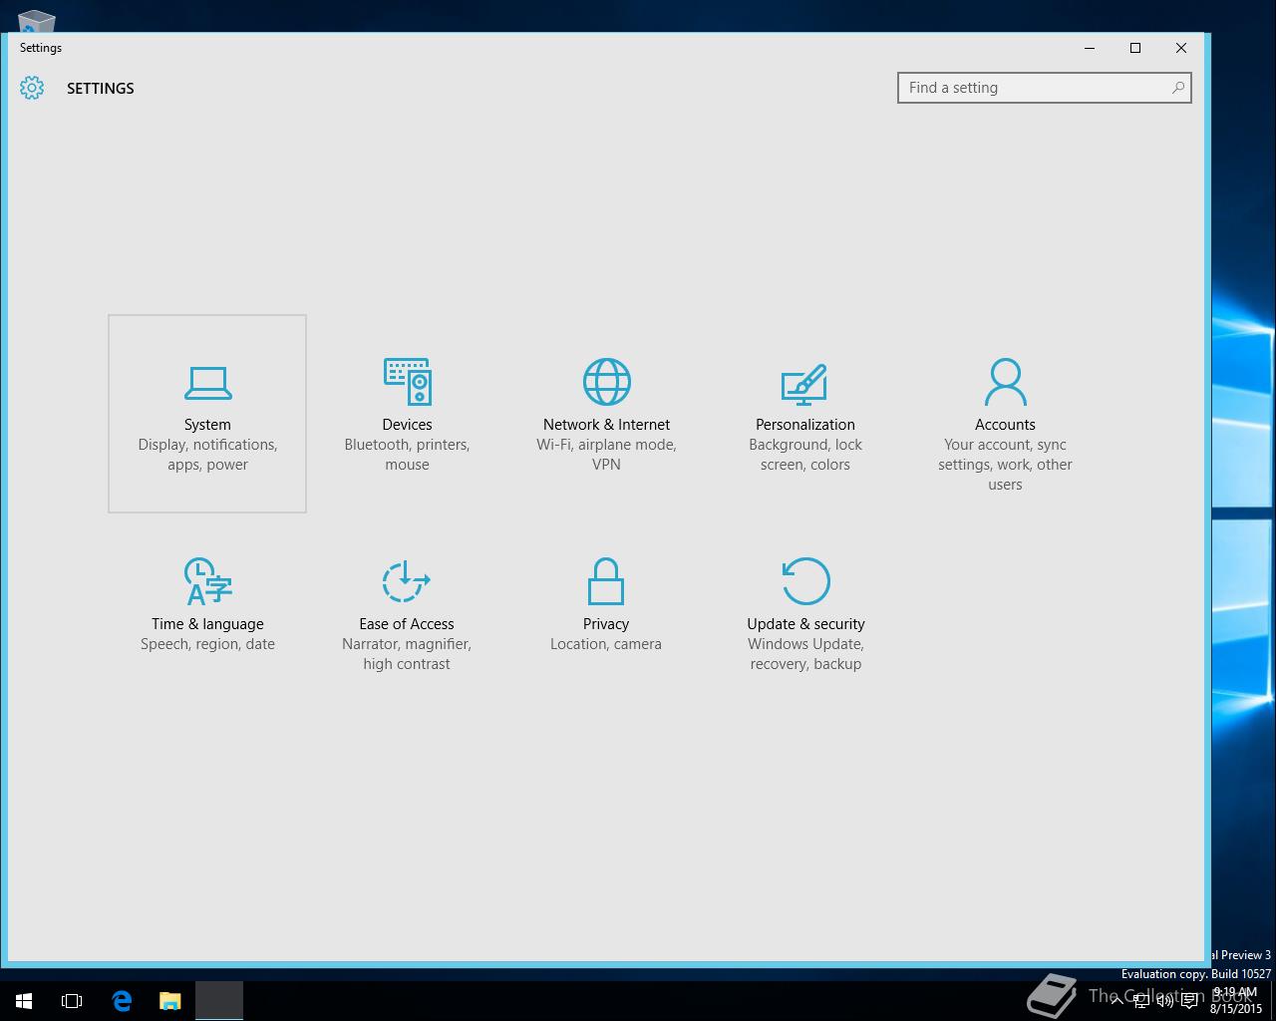Open Task View from the taskbar
This screenshot has height=1021, width=1276.
click(72, 1001)
